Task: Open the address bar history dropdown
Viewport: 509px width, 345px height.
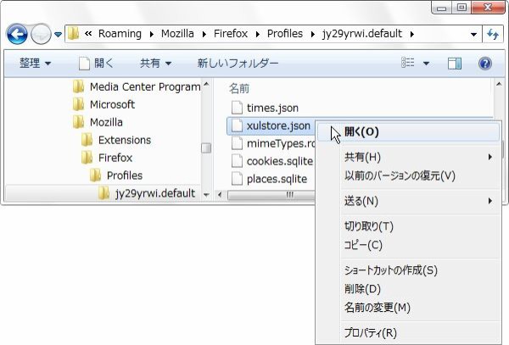Action: pos(473,34)
